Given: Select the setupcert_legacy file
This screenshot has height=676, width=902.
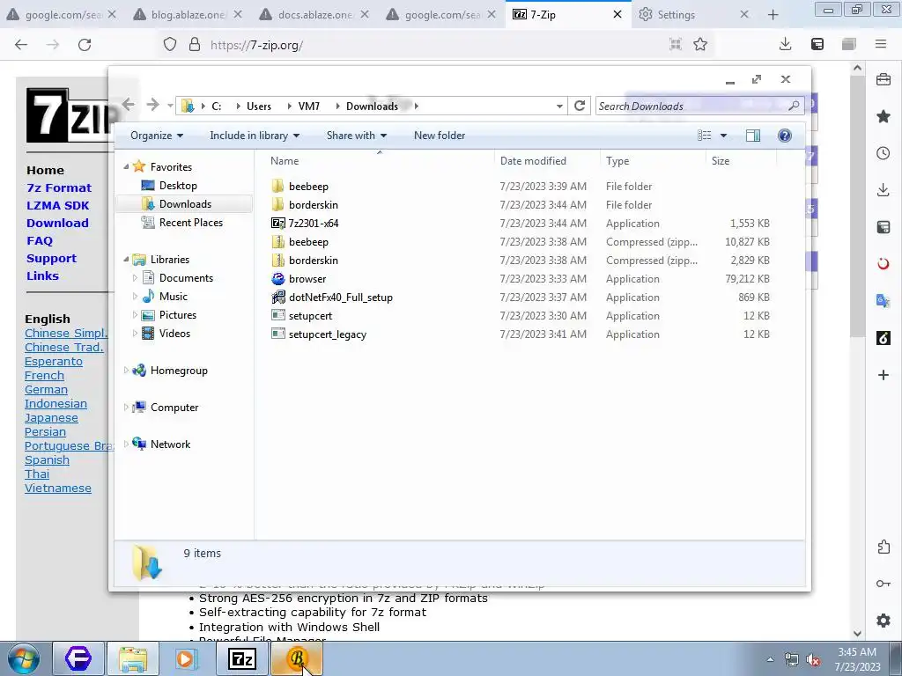Looking at the screenshot, I should coord(328,334).
